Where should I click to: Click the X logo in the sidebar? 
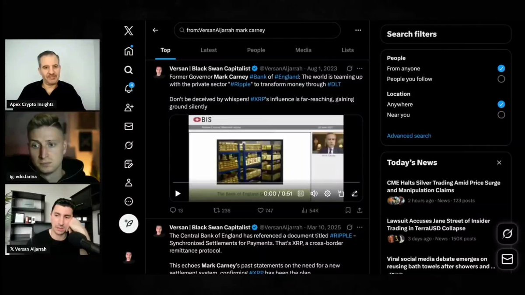pyautogui.click(x=129, y=31)
